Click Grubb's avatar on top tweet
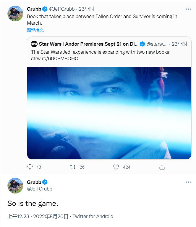Image resolution: width=196 pixels, height=227 pixels. pos(15,13)
